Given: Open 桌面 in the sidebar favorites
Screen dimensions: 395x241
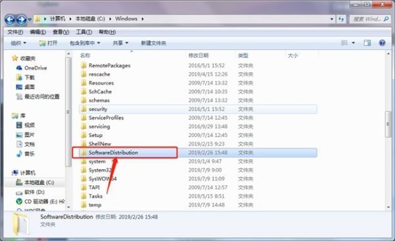Looking at the screenshot, I should point(25,87).
